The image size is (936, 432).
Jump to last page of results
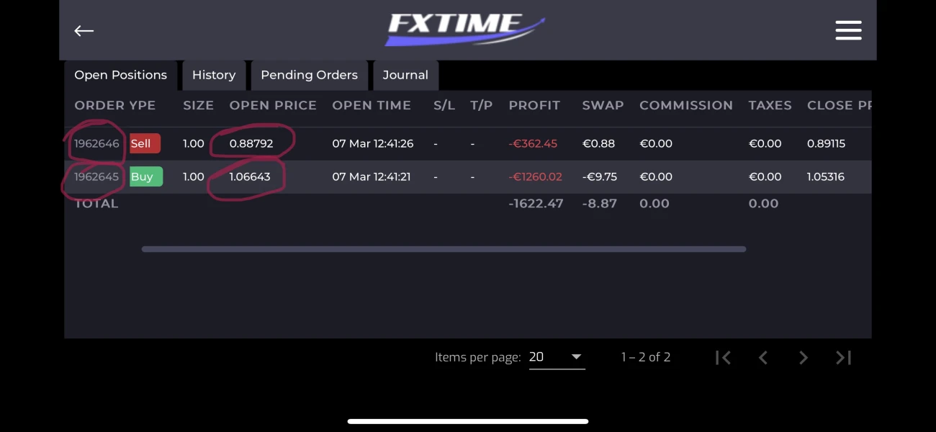point(844,357)
